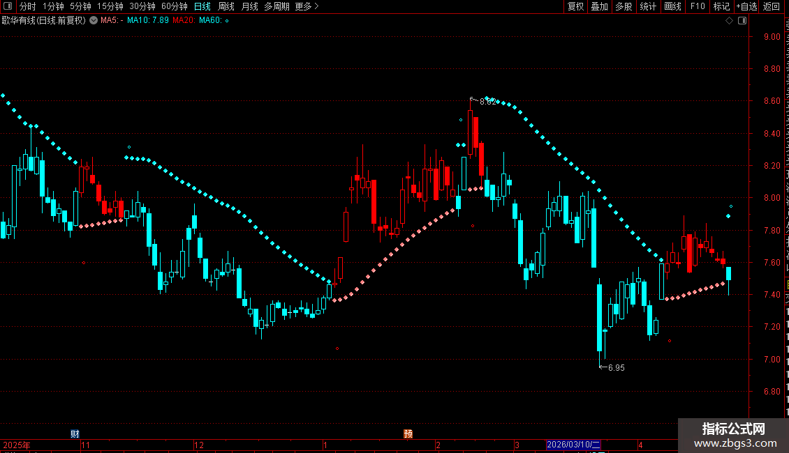Click the 财 financial report marker
The image size is (789, 453).
75,434
